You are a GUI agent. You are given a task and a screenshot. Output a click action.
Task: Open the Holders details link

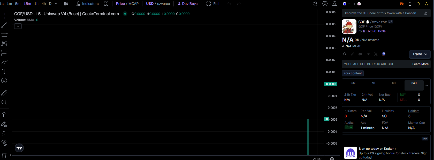click(x=414, y=111)
